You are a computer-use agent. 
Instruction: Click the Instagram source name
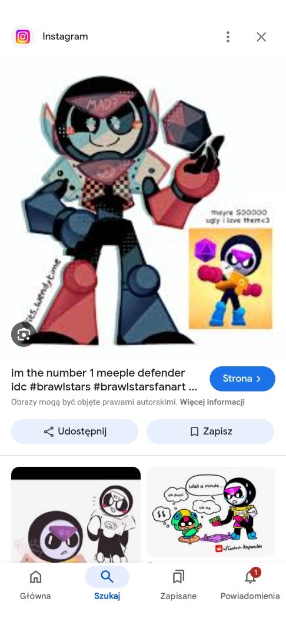point(65,36)
